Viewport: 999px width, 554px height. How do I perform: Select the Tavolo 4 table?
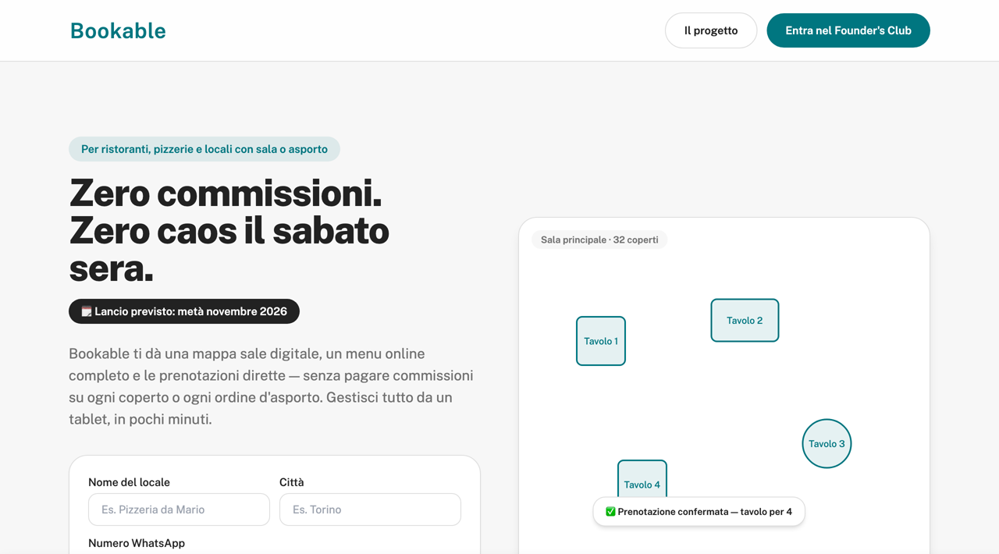pyautogui.click(x=642, y=479)
